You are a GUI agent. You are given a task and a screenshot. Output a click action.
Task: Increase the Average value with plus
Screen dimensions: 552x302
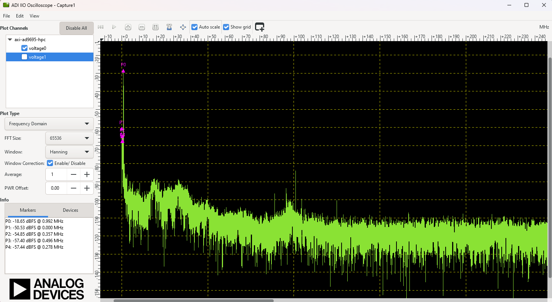(x=87, y=174)
